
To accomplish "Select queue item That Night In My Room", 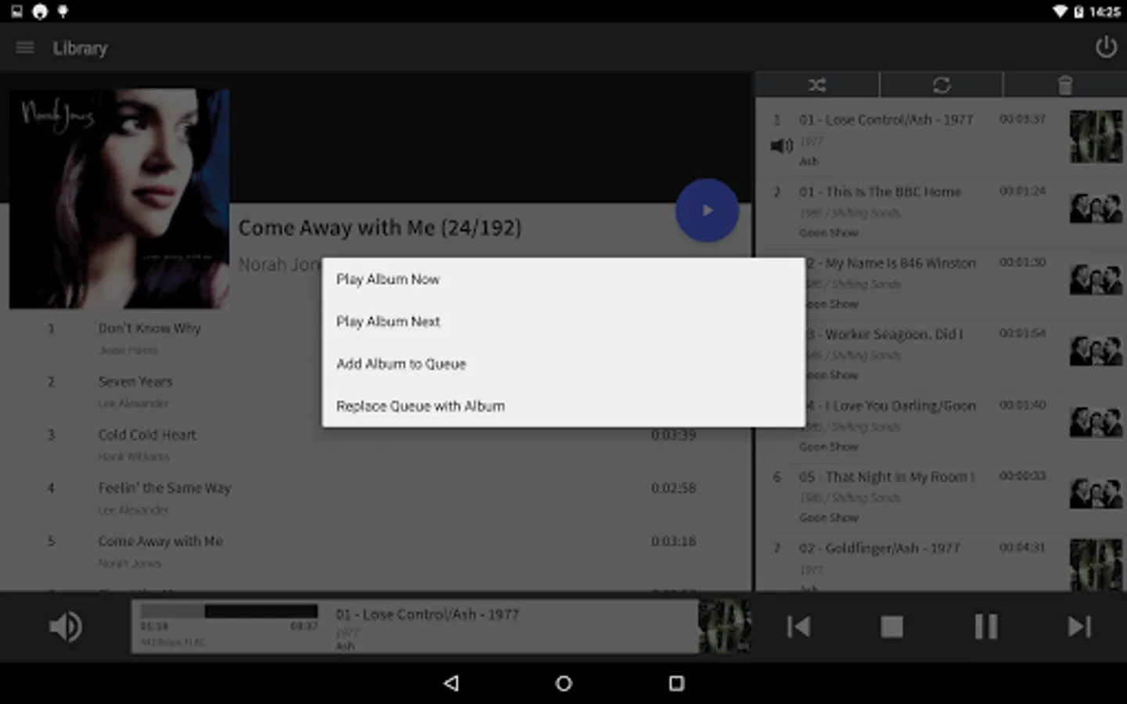I will 941,496.
